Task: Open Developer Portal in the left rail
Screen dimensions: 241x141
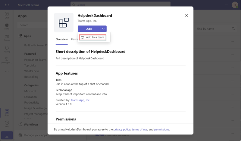Action: (x=7, y=60)
